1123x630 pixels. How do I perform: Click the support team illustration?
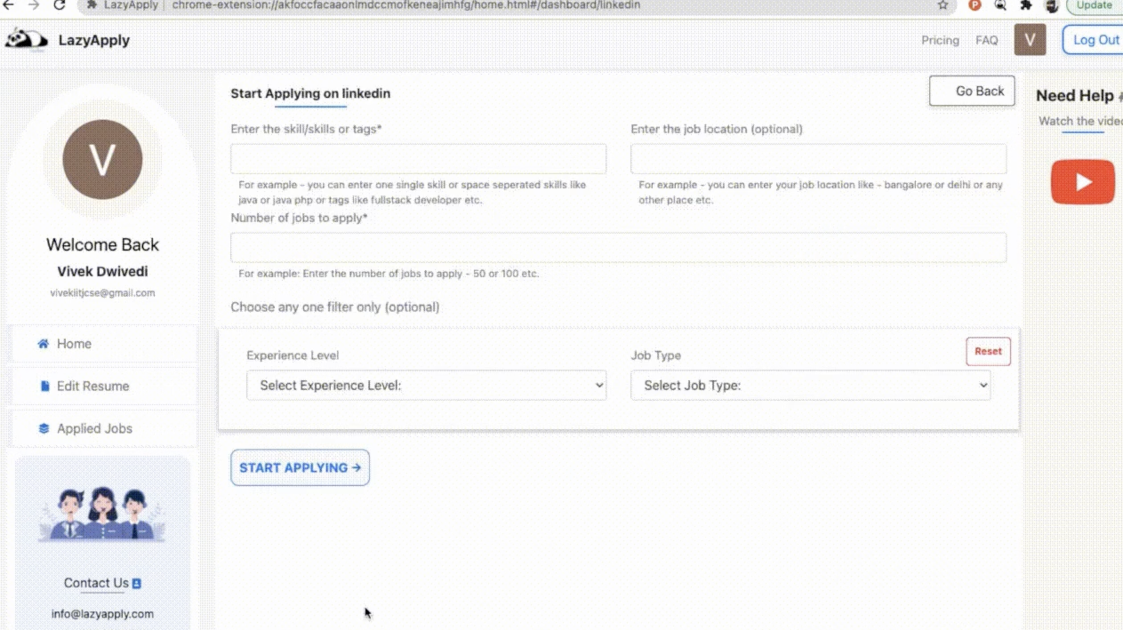102,514
